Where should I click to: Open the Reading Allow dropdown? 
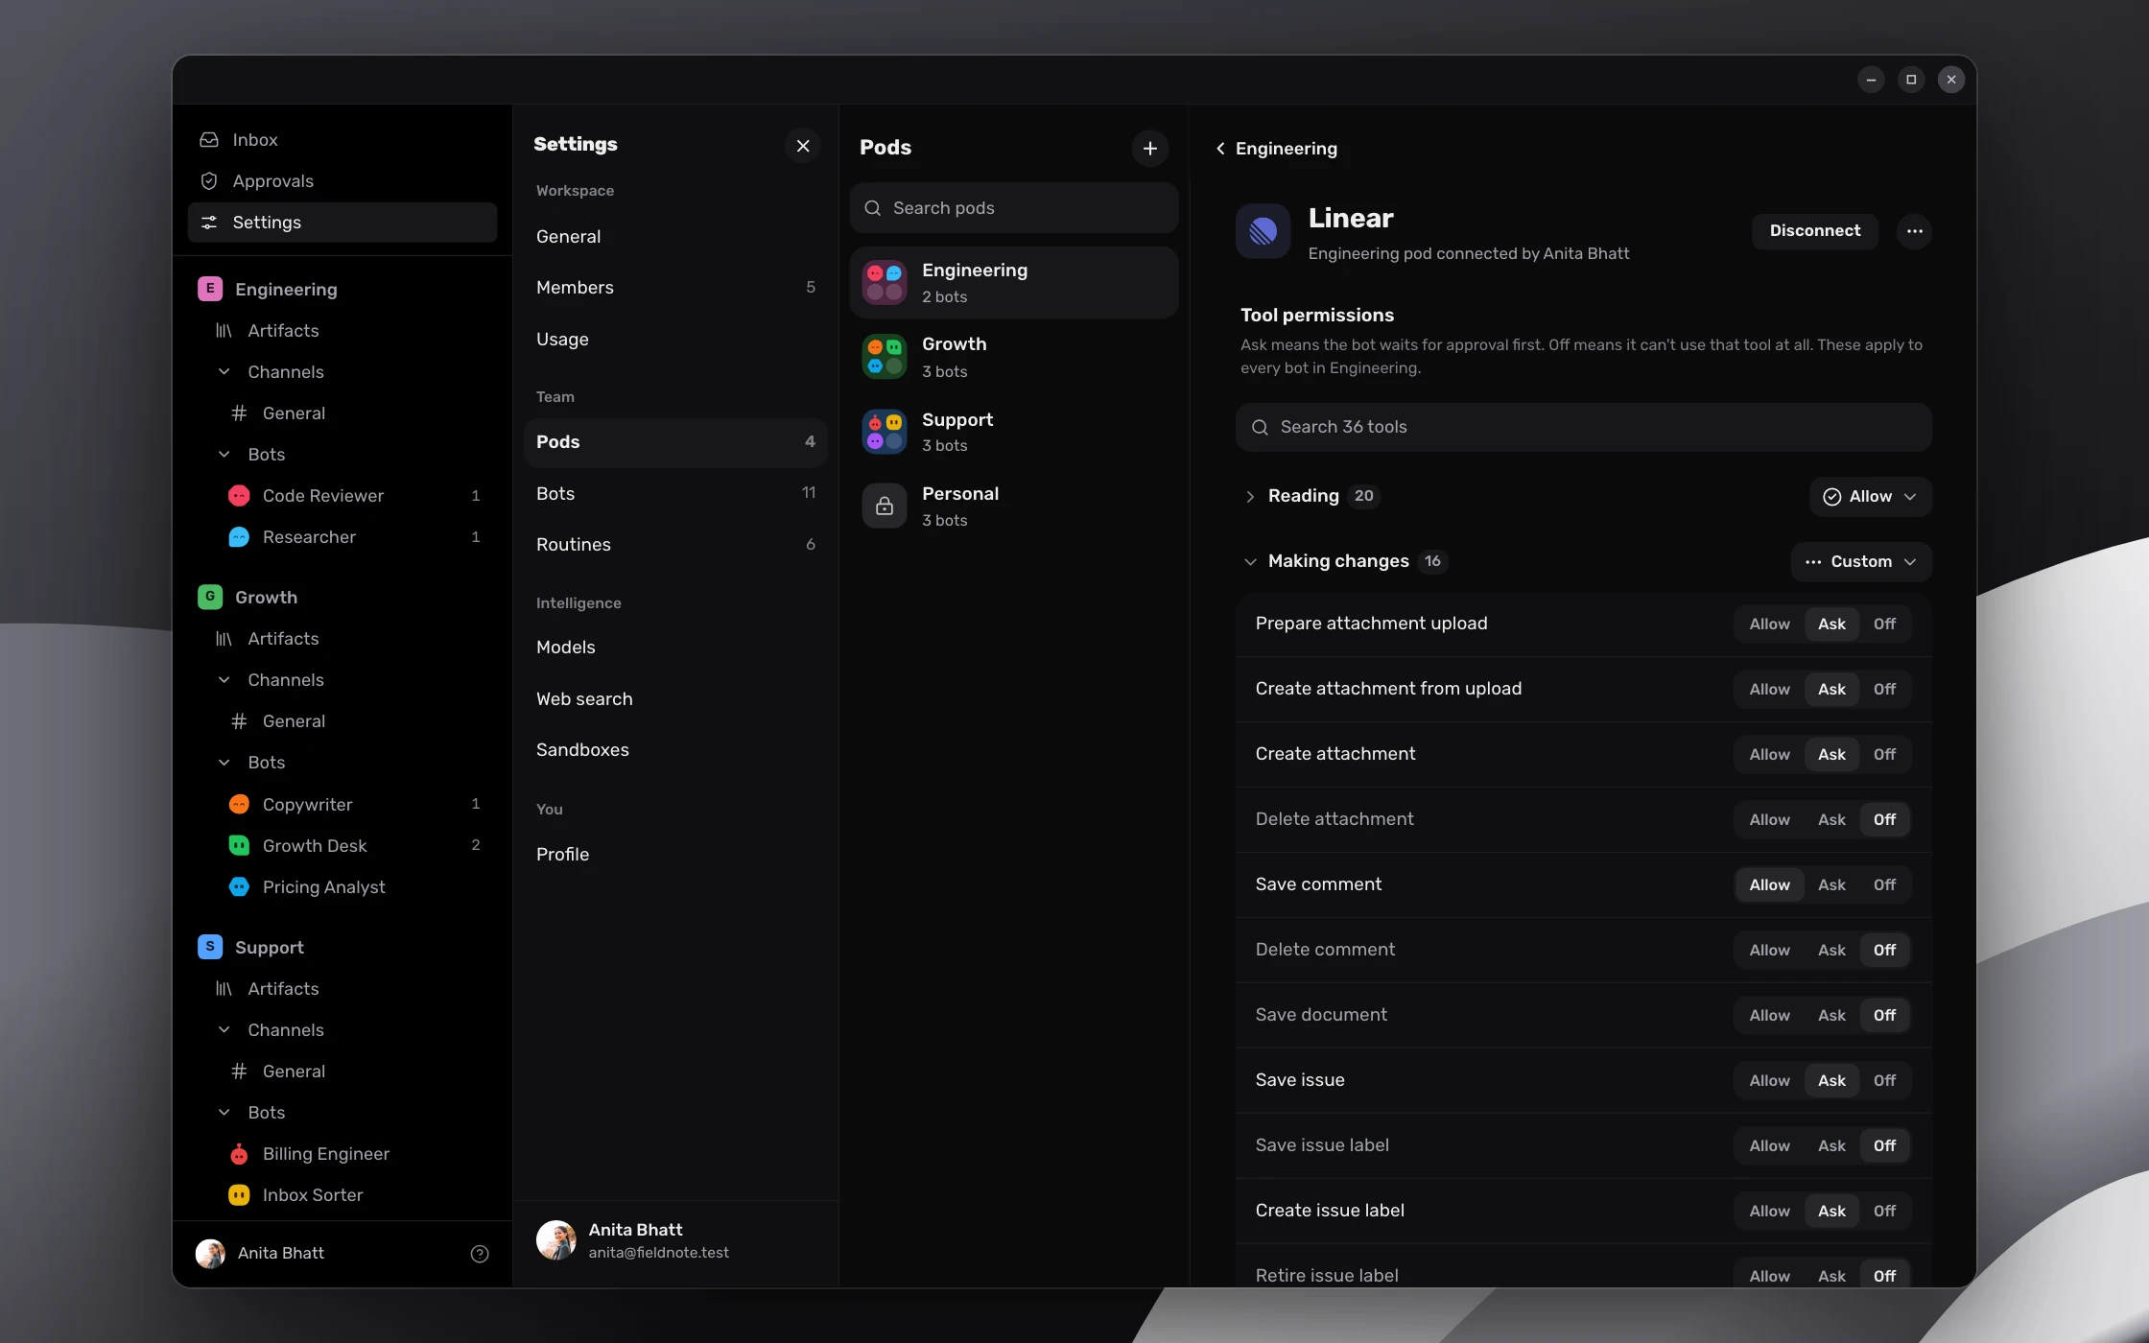pos(1870,497)
